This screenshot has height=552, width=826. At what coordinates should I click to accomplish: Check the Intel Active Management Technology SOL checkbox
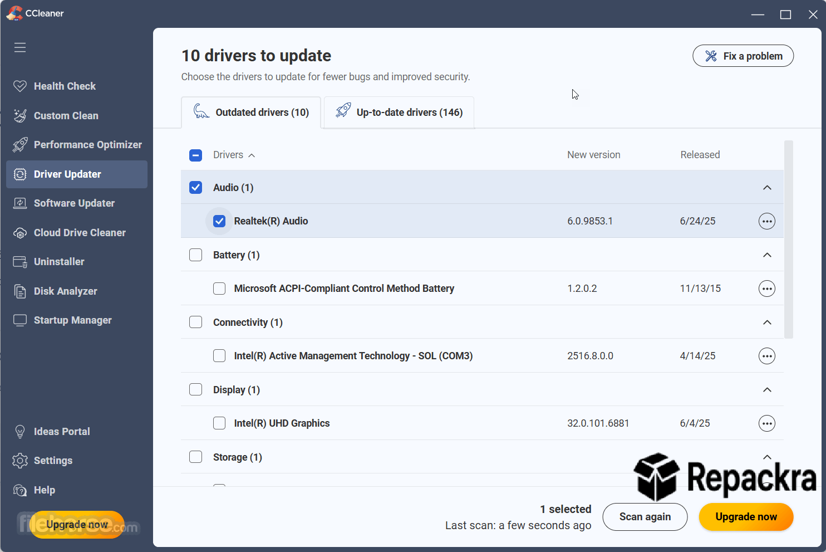click(219, 356)
